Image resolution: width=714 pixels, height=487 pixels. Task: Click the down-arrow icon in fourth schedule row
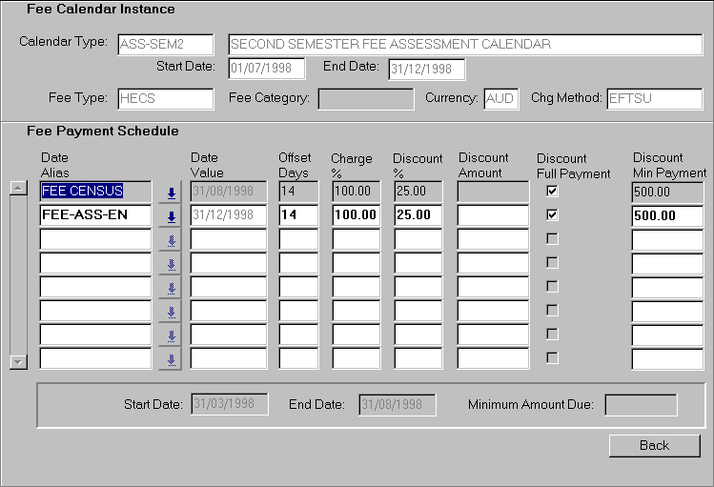click(x=171, y=264)
